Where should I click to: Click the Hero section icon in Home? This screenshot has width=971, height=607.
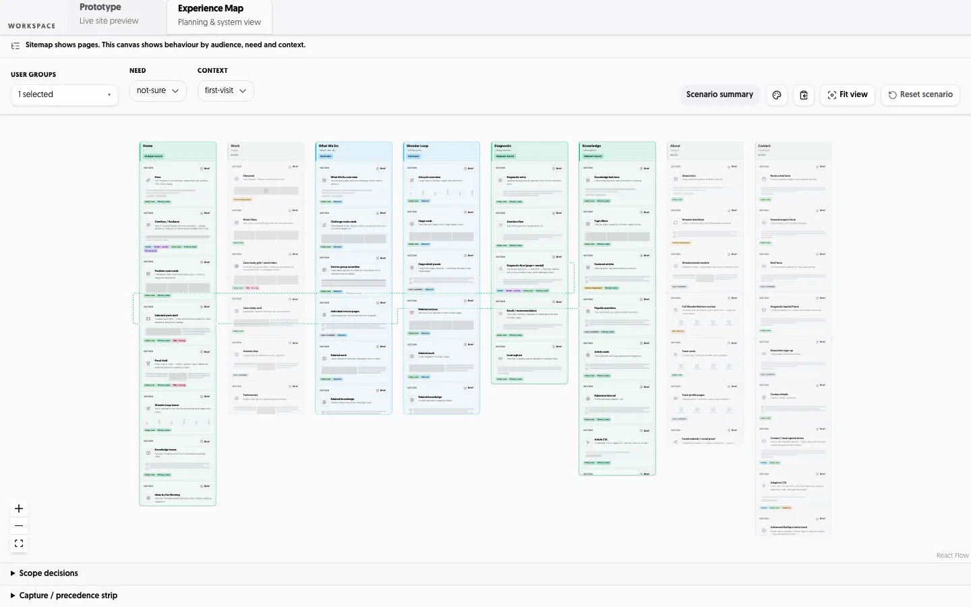point(148,180)
